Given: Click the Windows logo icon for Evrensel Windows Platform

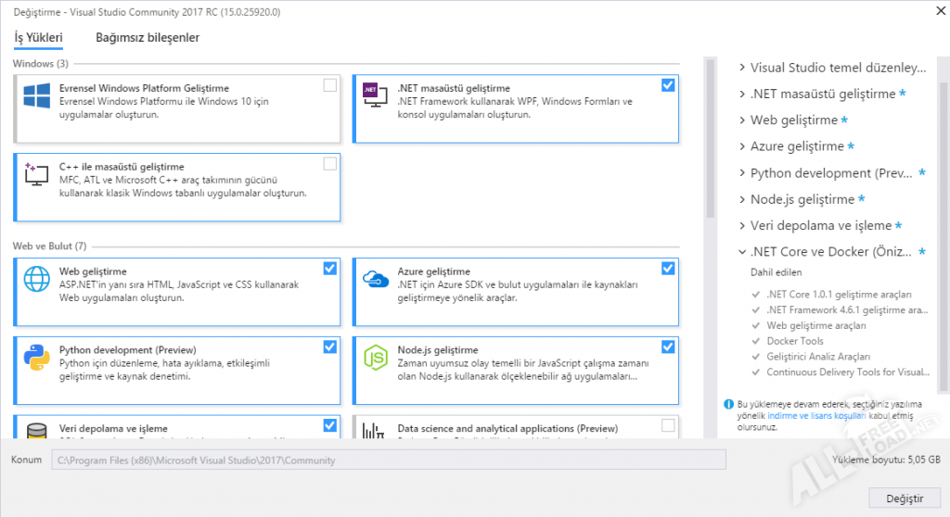Looking at the screenshot, I should (x=37, y=95).
